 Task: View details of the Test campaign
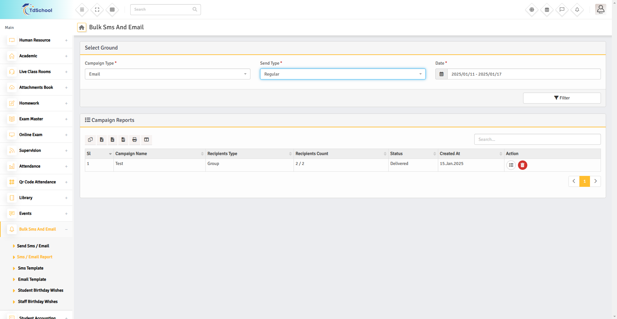[511, 165]
